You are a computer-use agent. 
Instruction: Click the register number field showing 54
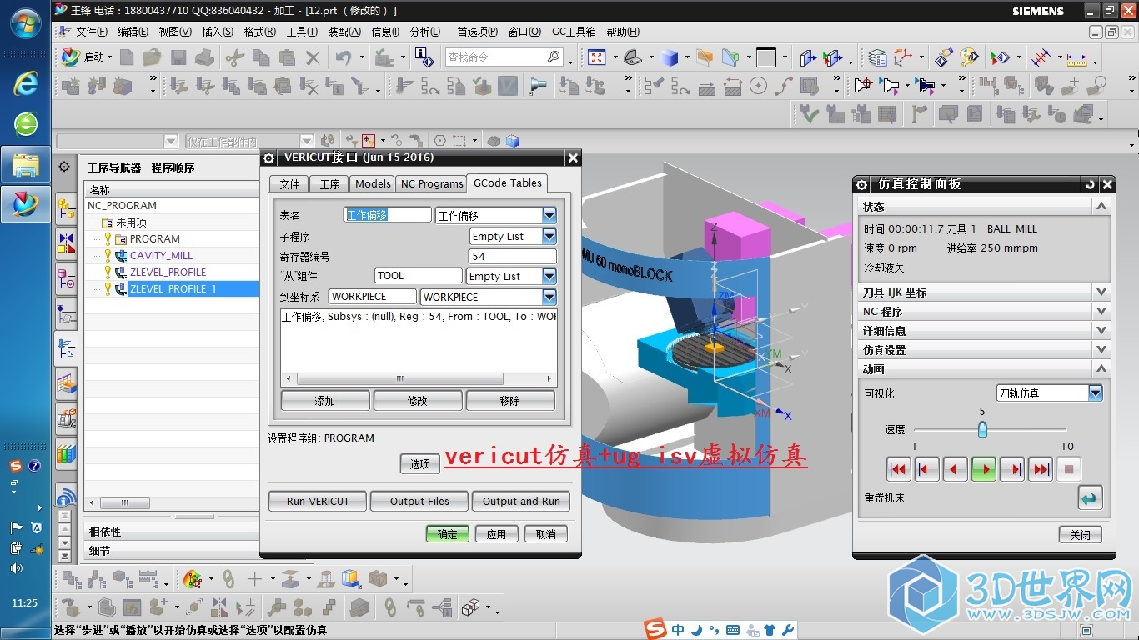(513, 257)
